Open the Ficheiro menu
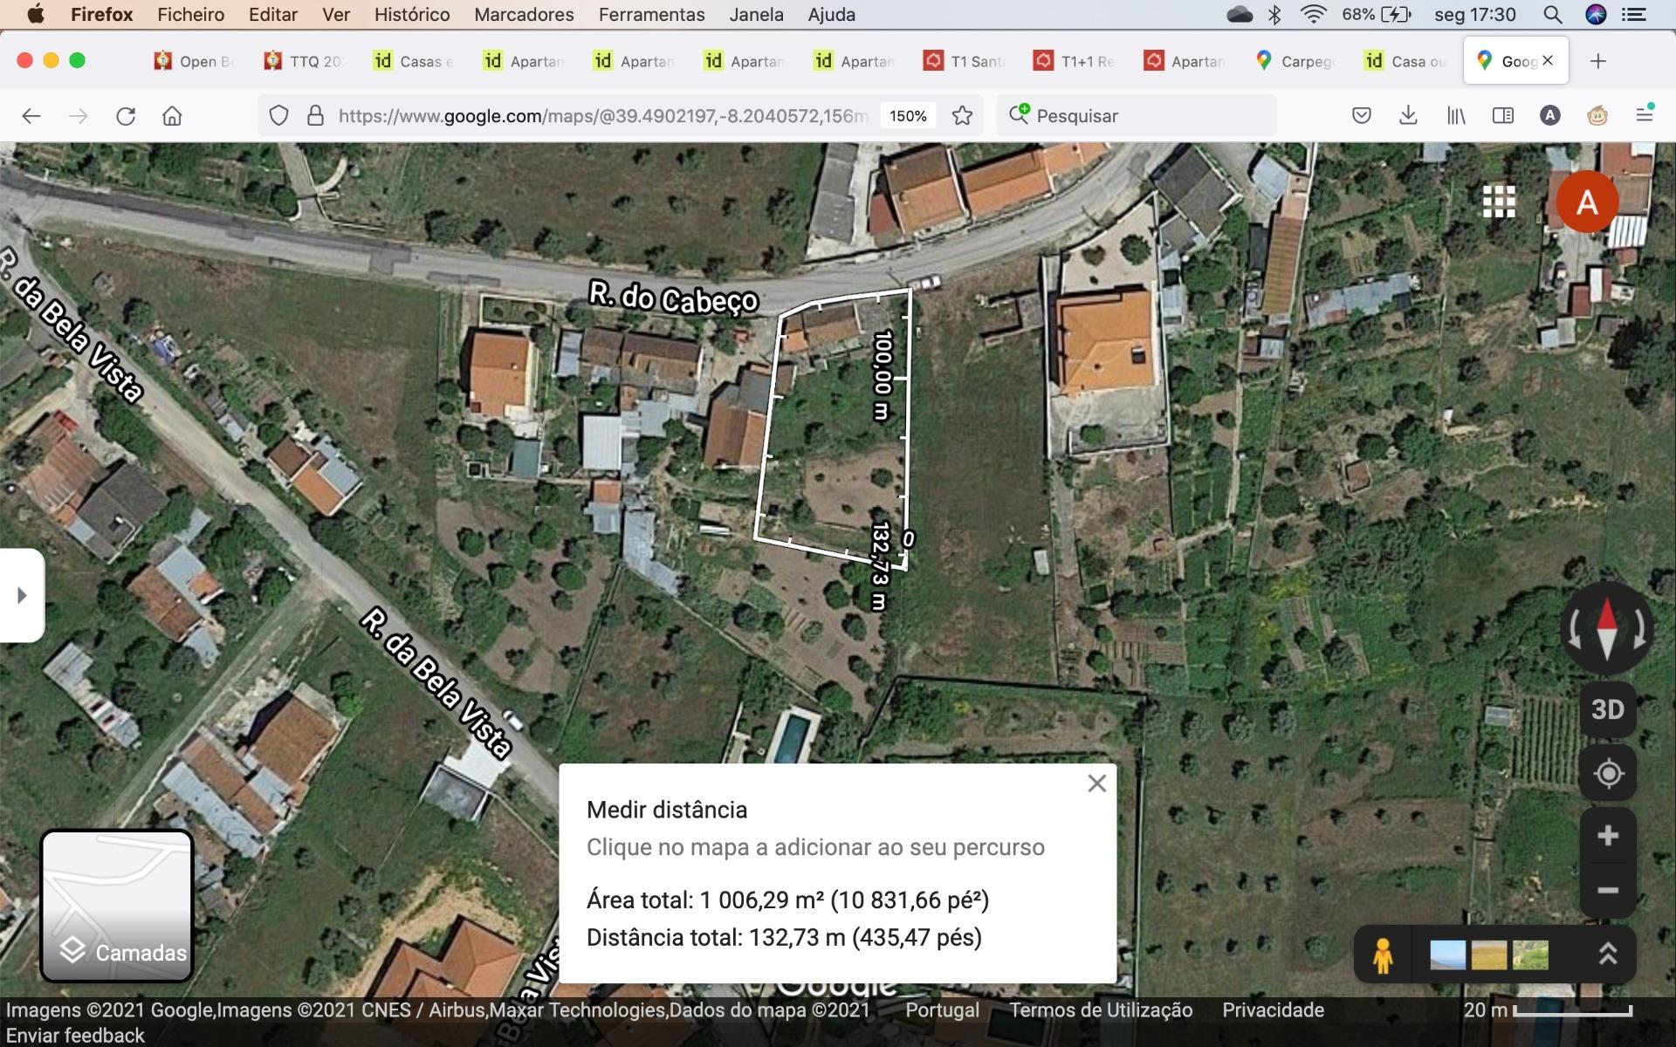The image size is (1676, 1047). pyautogui.click(x=190, y=15)
